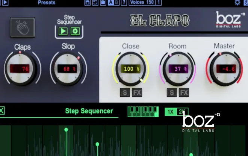Close the Step Sequencer panel with the X
The width and height of the screenshot is (248, 156).
click(x=2, y=111)
